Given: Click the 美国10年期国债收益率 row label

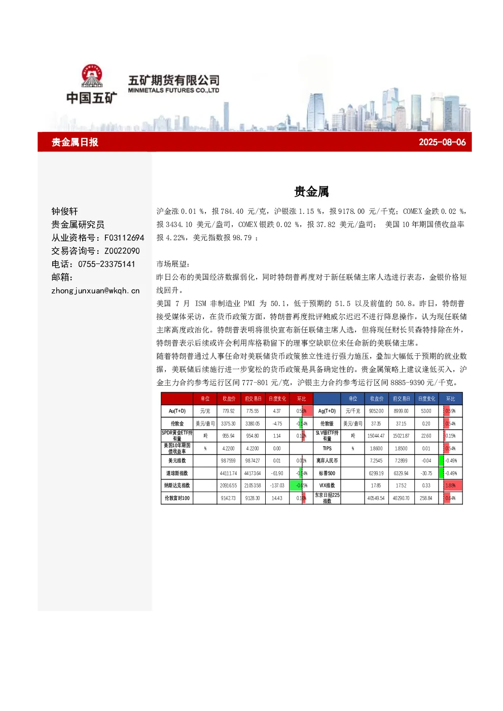Looking at the screenshot, I should tap(177, 448).
